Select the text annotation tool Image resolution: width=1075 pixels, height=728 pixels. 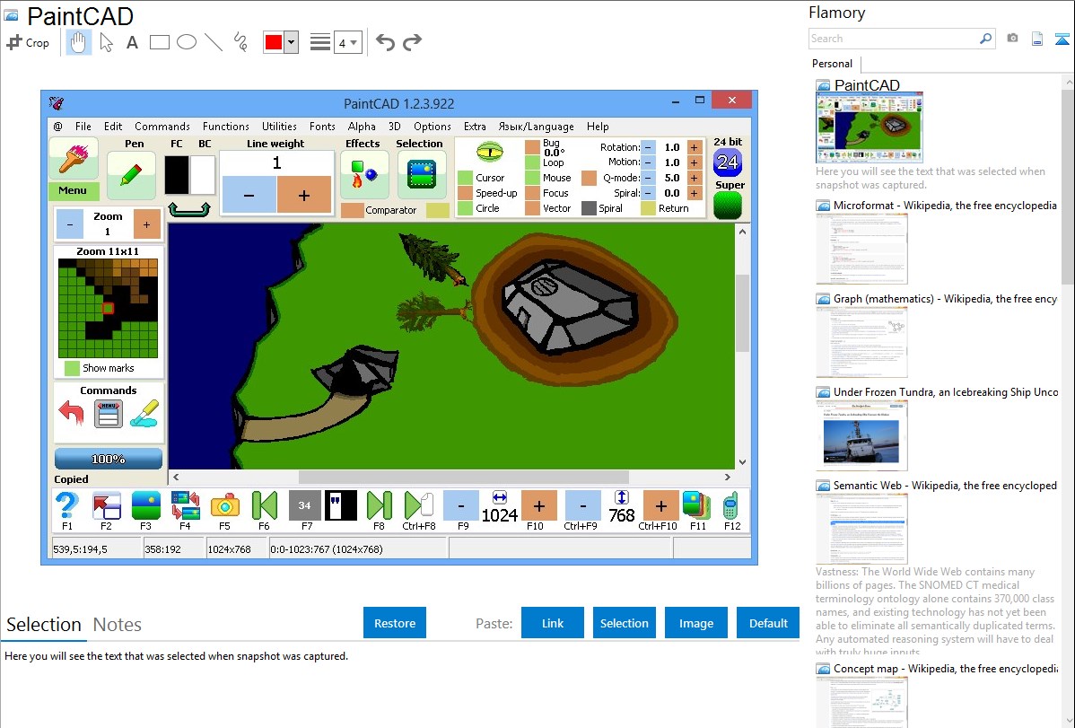point(132,42)
